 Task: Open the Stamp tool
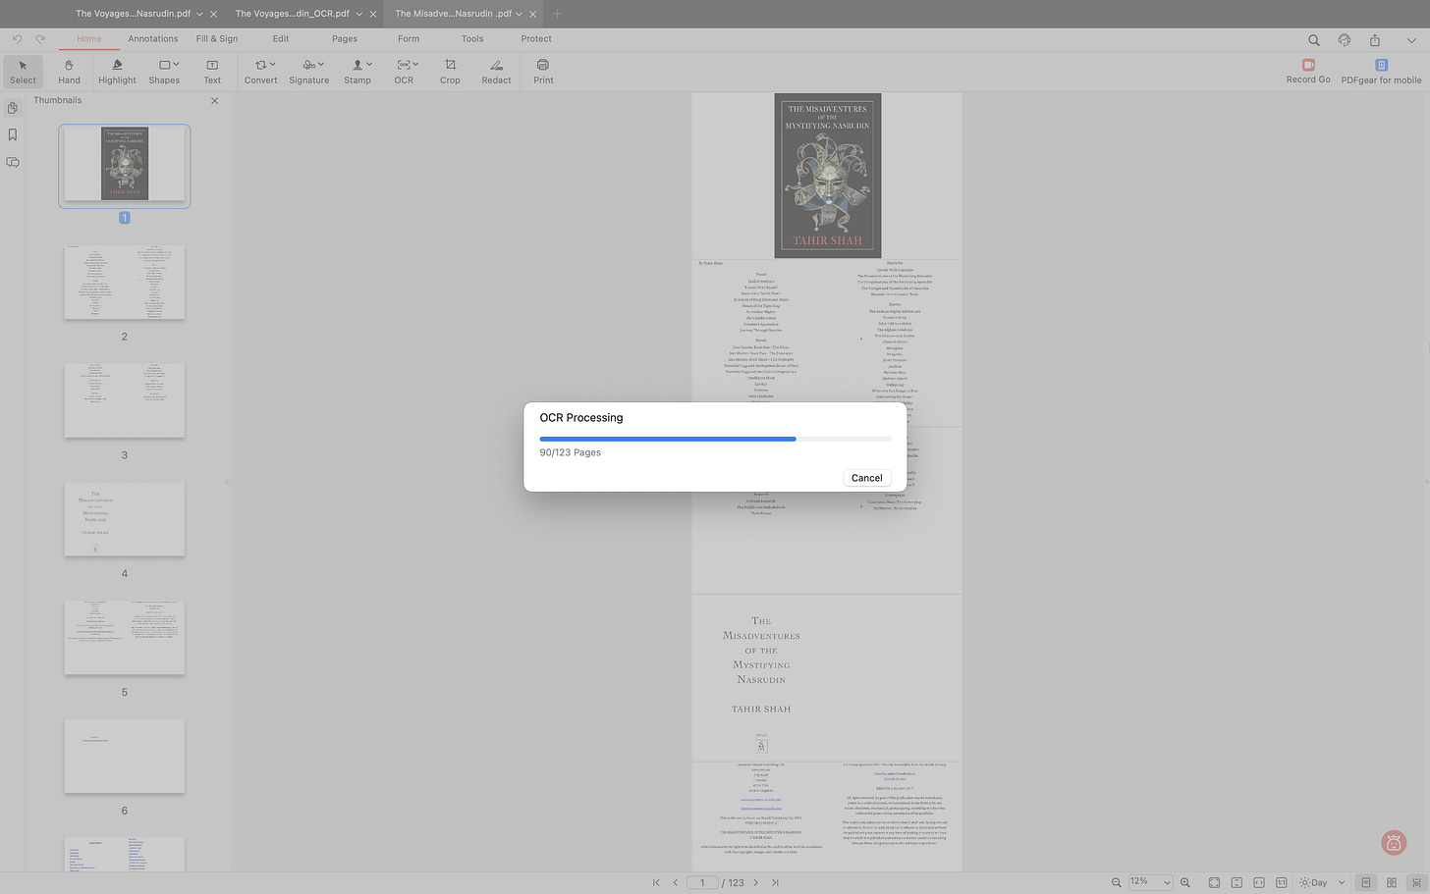tap(357, 72)
